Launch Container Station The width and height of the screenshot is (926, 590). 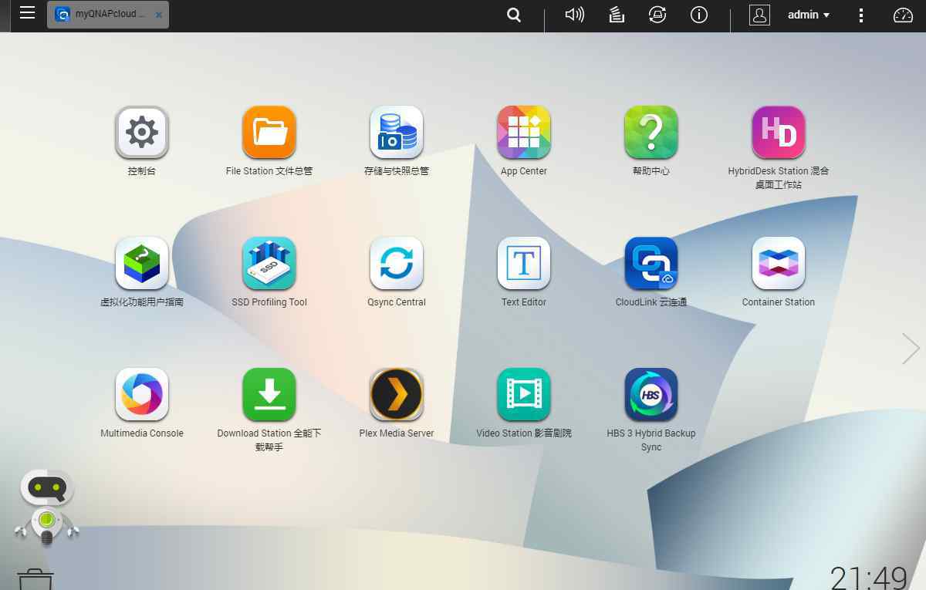(x=779, y=263)
